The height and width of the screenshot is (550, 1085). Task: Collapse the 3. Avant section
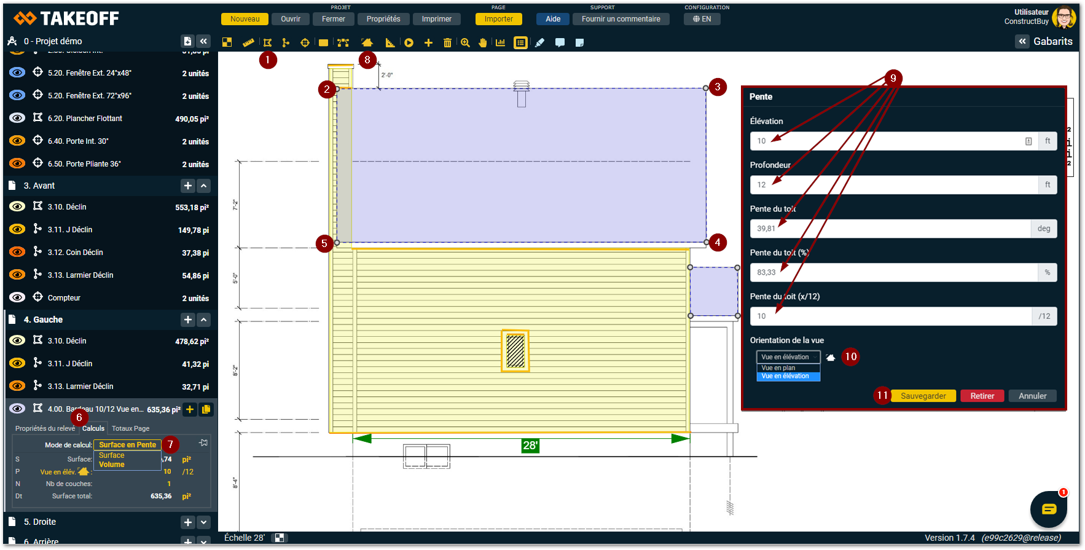[204, 186]
